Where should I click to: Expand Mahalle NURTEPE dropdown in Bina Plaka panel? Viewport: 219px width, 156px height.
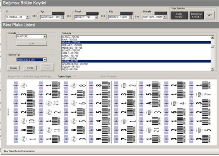(45, 37)
